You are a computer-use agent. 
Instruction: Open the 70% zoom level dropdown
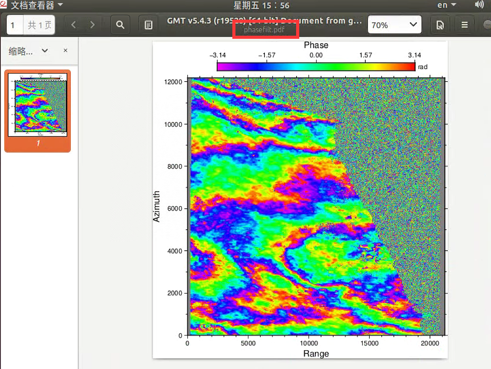(395, 25)
